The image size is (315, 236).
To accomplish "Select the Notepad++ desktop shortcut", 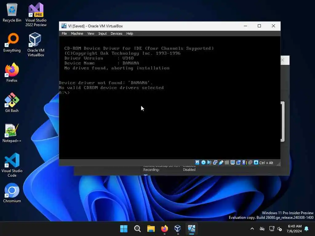I will point(12,133).
